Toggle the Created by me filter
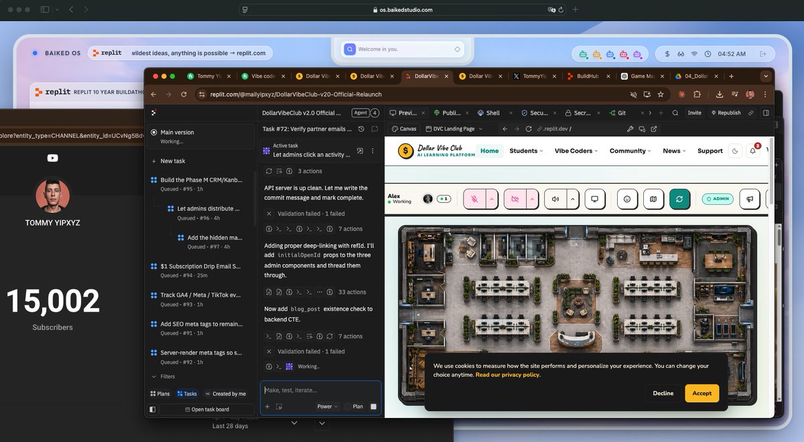 pyautogui.click(x=226, y=394)
